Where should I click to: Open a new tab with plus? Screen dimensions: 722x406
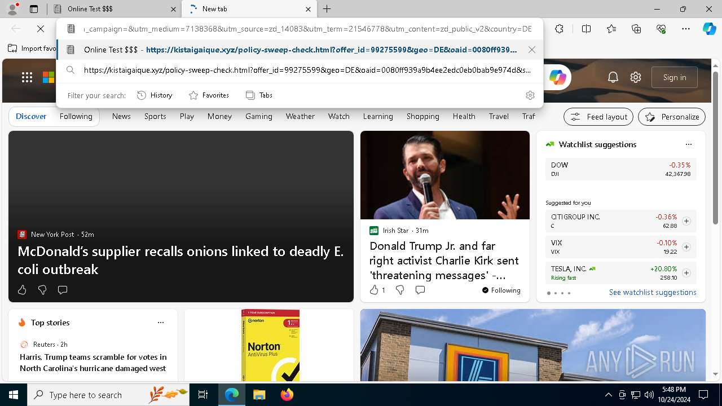pyautogui.click(x=327, y=9)
